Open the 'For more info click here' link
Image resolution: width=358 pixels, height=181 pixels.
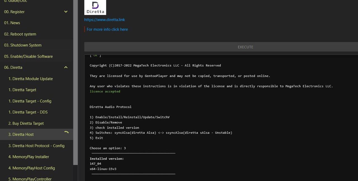coord(107,29)
